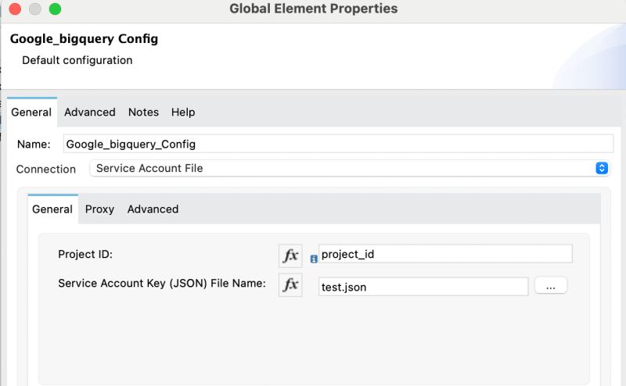
Task: Click the green maximize window button
Action: tap(55, 9)
